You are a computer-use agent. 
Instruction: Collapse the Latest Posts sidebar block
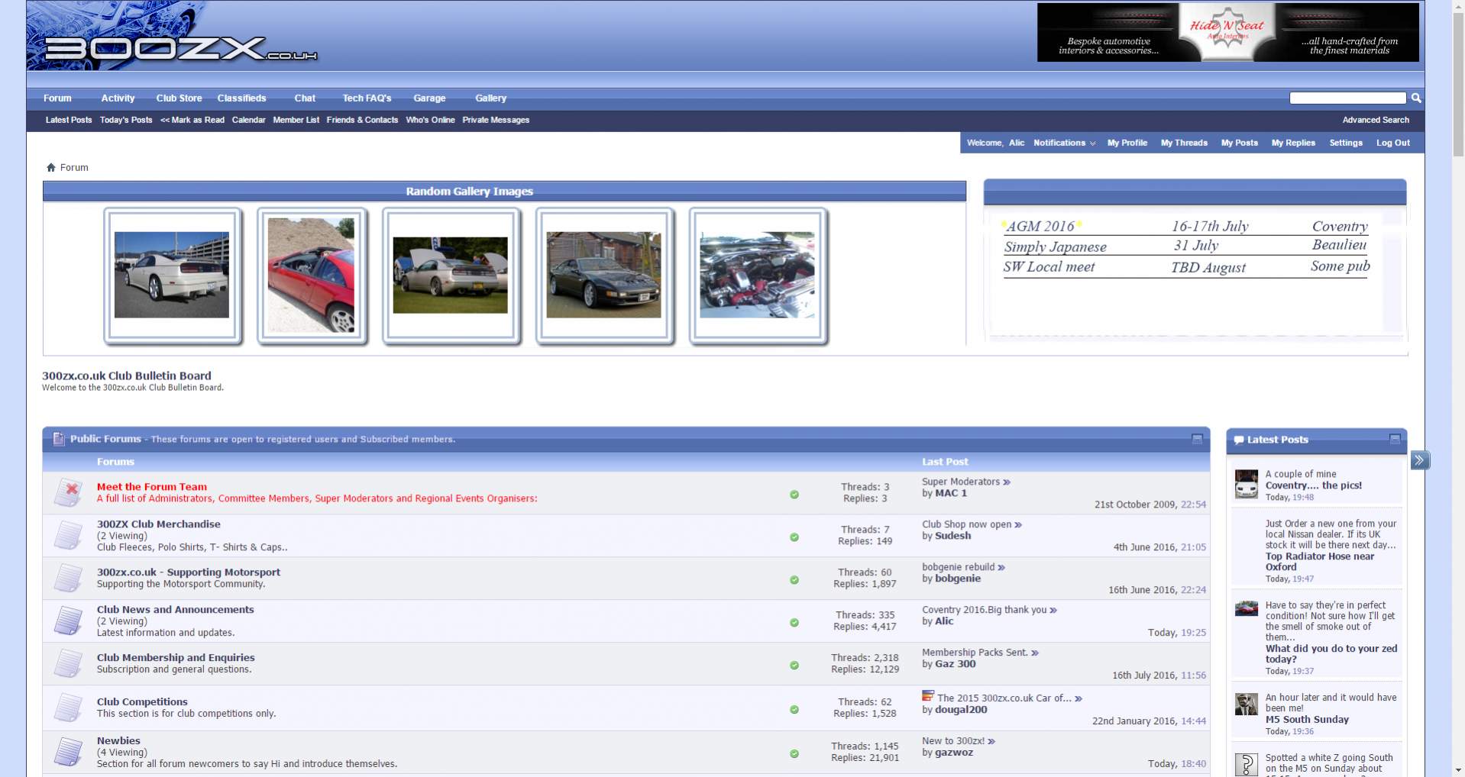[x=1395, y=439]
